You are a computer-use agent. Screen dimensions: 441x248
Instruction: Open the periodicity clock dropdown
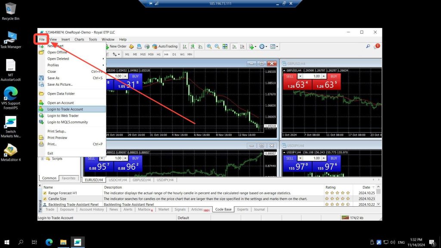click(263, 46)
